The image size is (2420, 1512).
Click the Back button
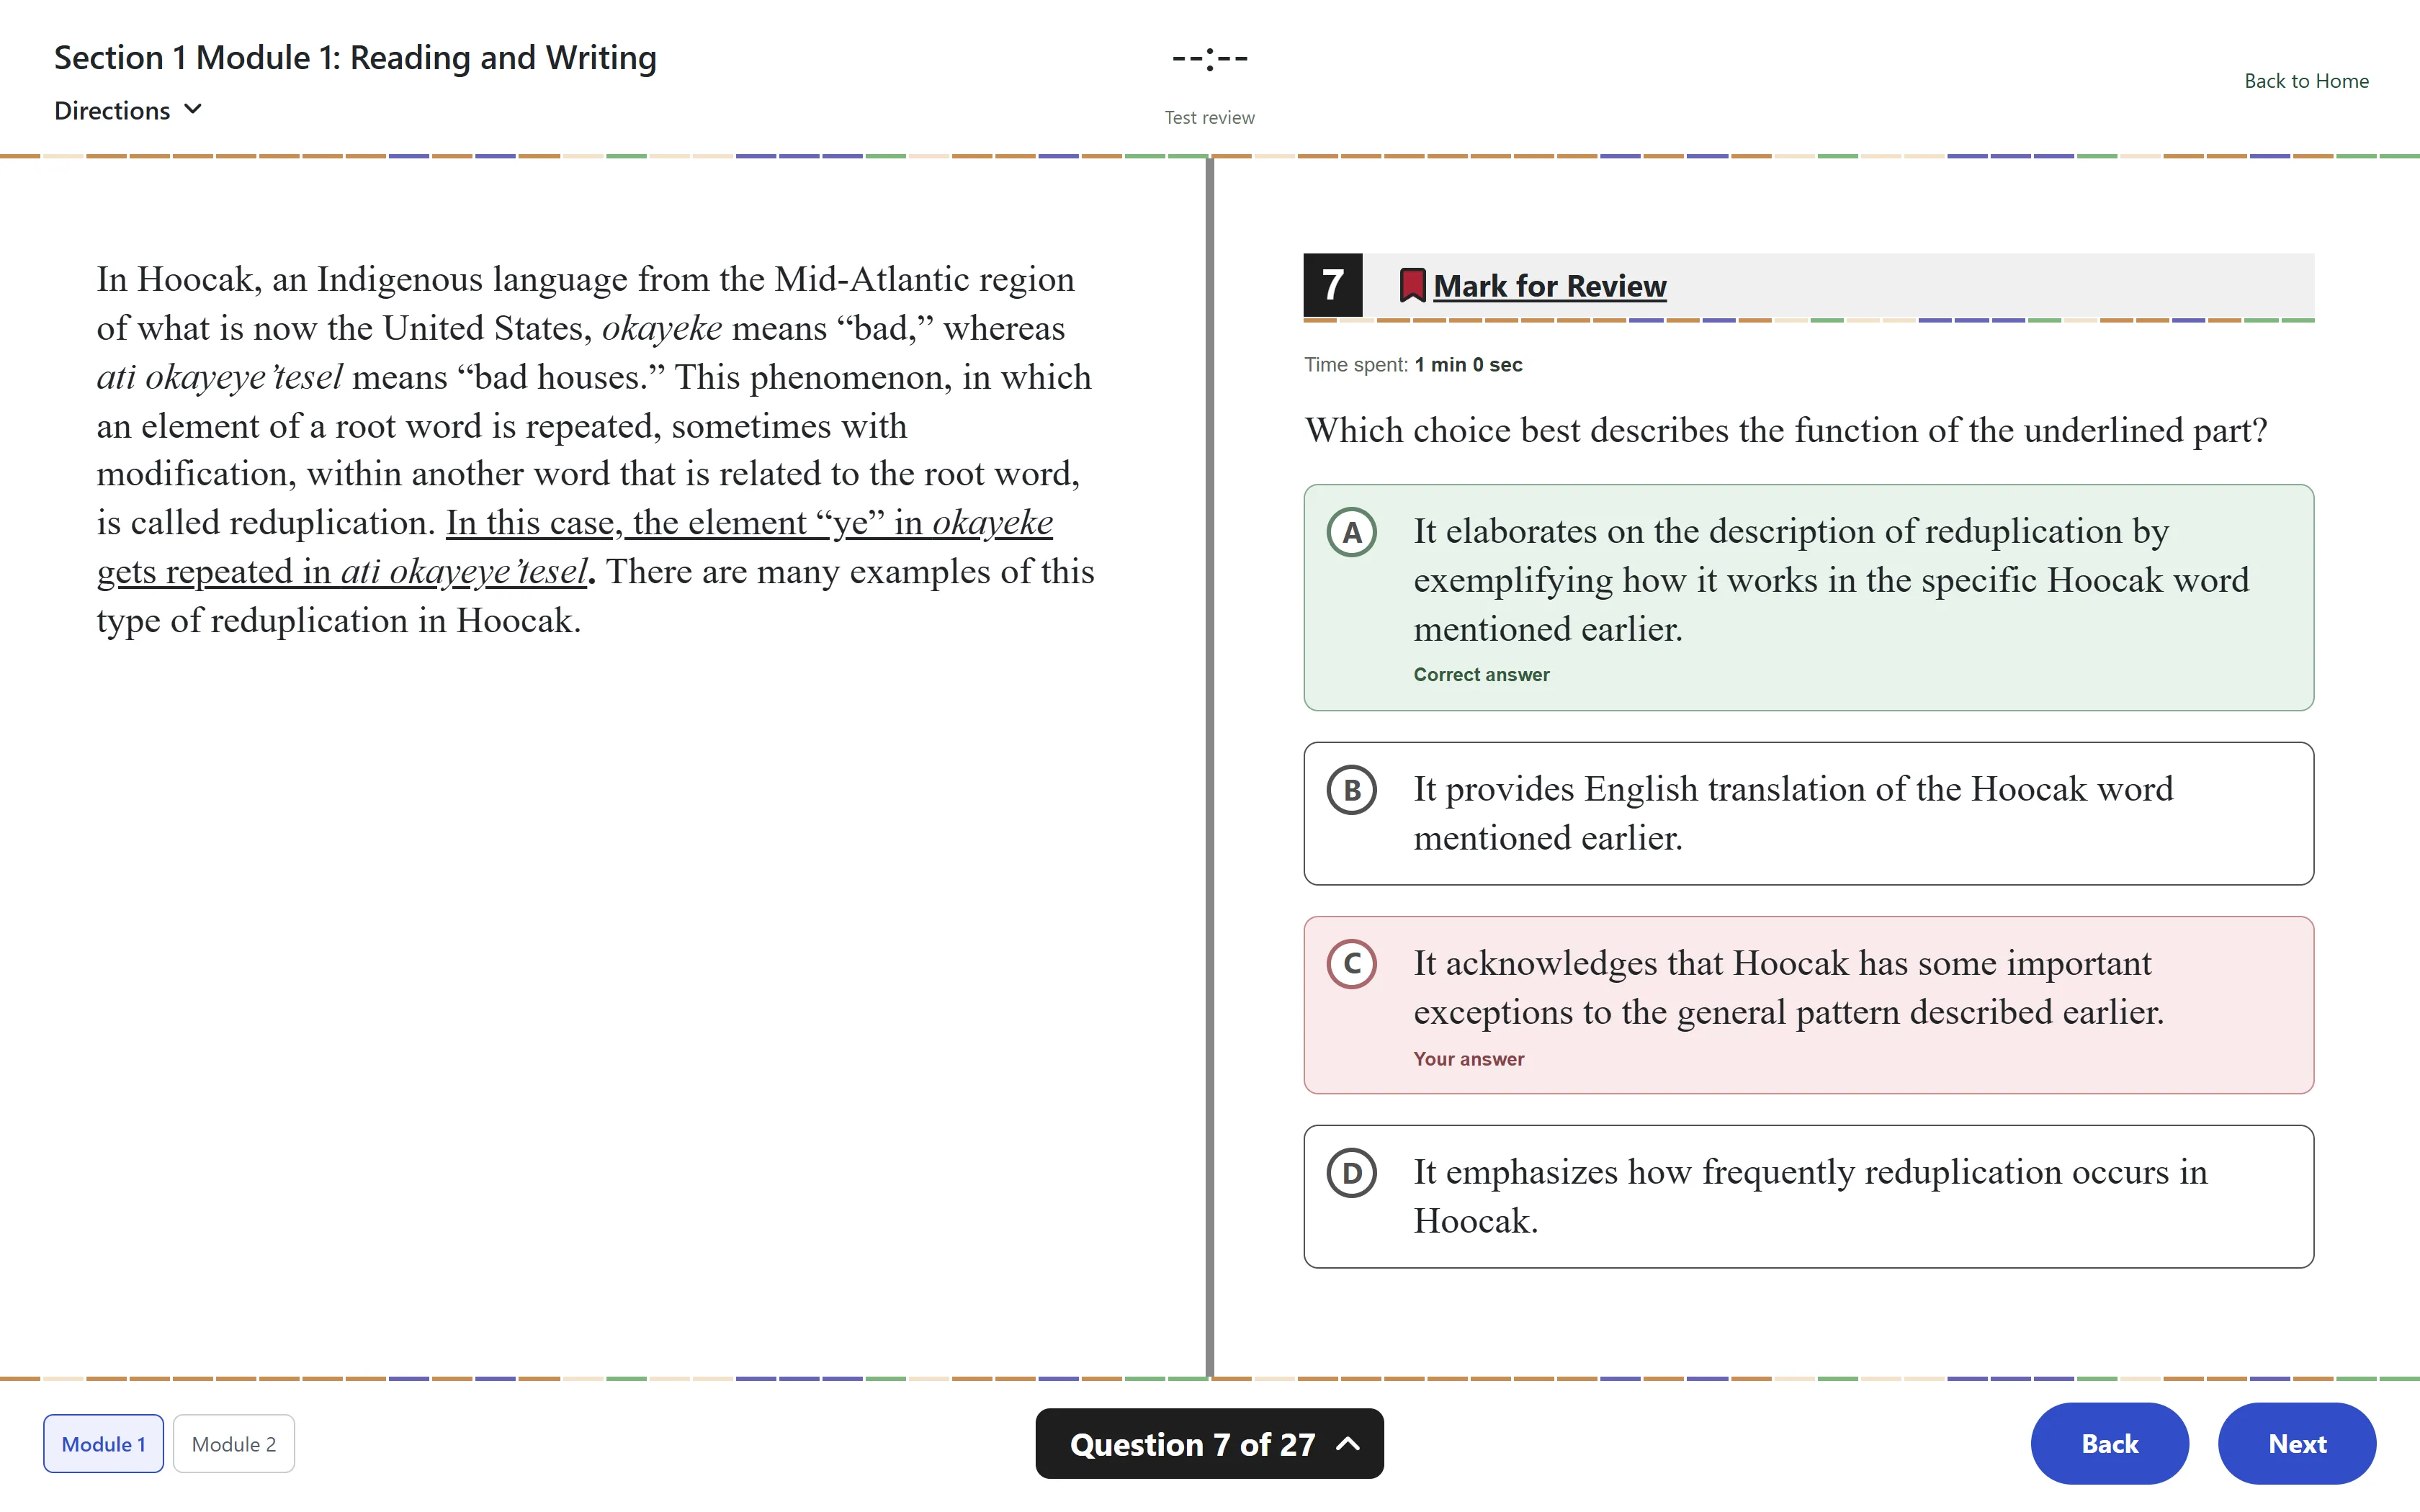2109,1443
